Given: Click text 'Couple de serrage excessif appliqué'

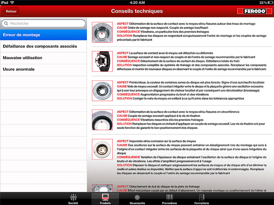Looking at the screenshot, I should tap(152, 116).
